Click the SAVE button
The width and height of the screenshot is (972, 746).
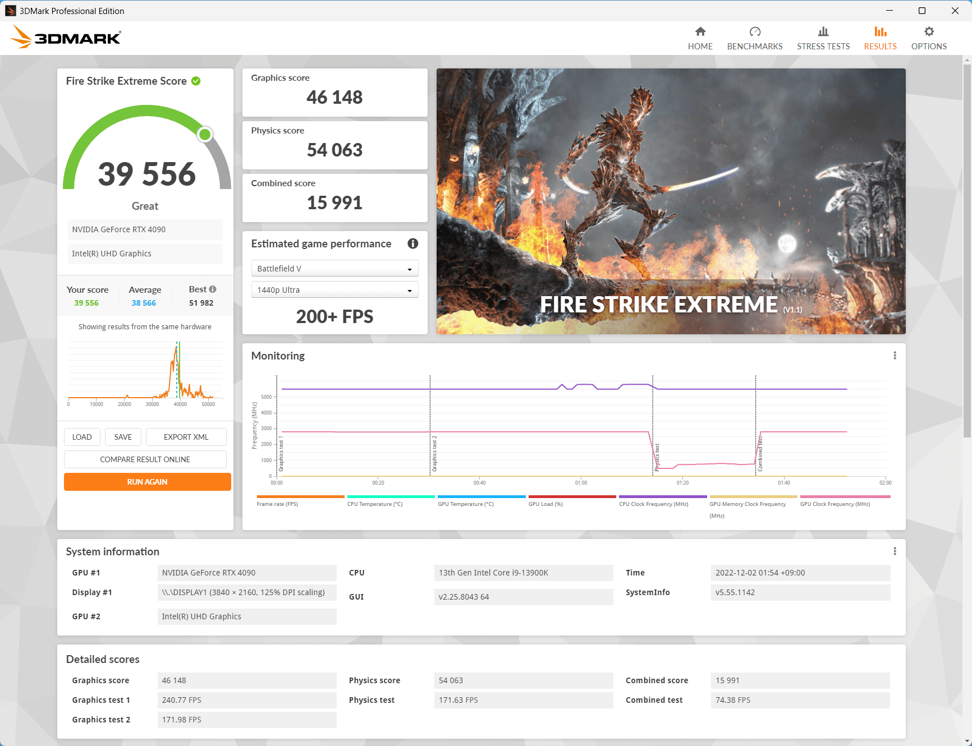point(123,437)
